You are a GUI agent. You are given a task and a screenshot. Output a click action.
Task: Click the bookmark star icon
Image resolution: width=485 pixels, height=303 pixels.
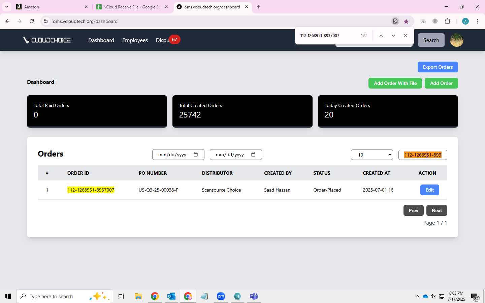click(406, 21)
